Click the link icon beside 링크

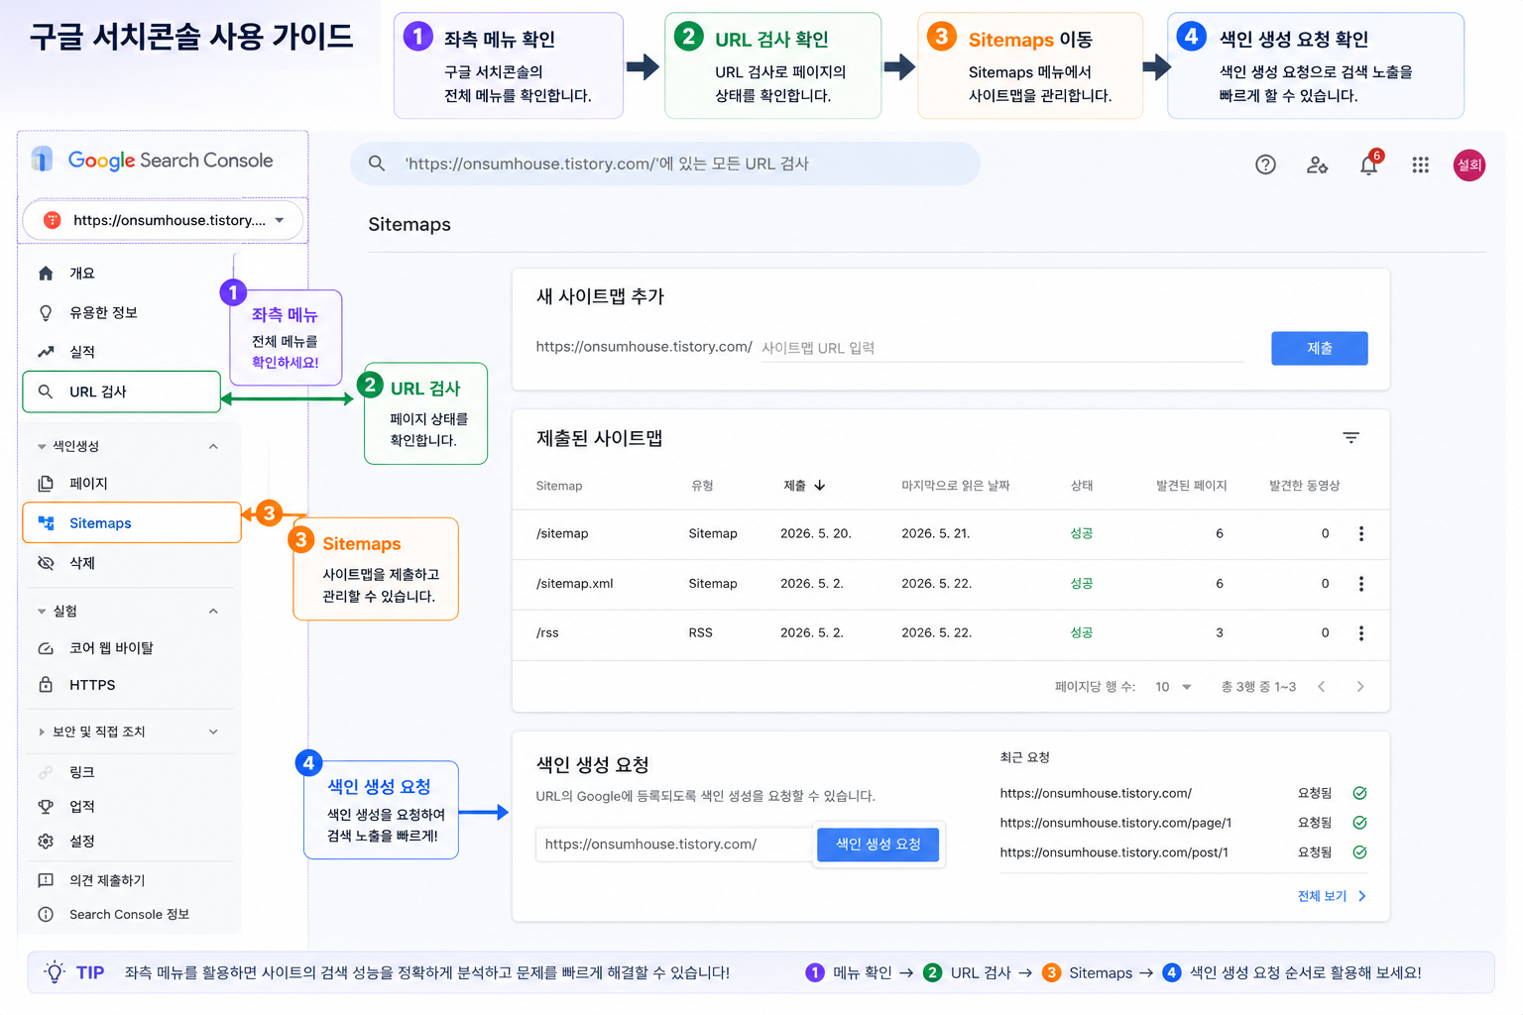pyautogui.click(x=46, y=772)
